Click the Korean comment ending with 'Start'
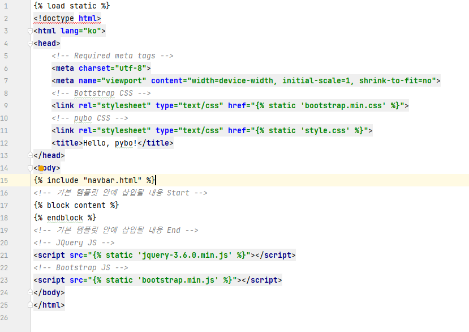The height and width of the screenshot is (332, 469). click(x=121, y=193)
